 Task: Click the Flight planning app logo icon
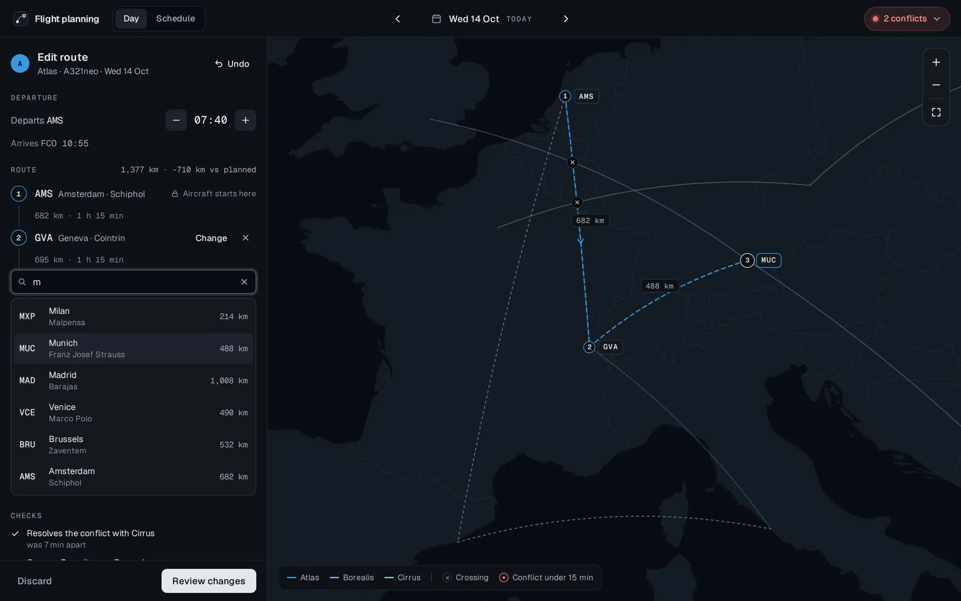point(21,19)
